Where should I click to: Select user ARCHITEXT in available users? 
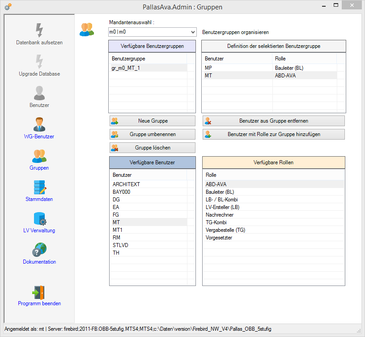[x=149, y=184]
